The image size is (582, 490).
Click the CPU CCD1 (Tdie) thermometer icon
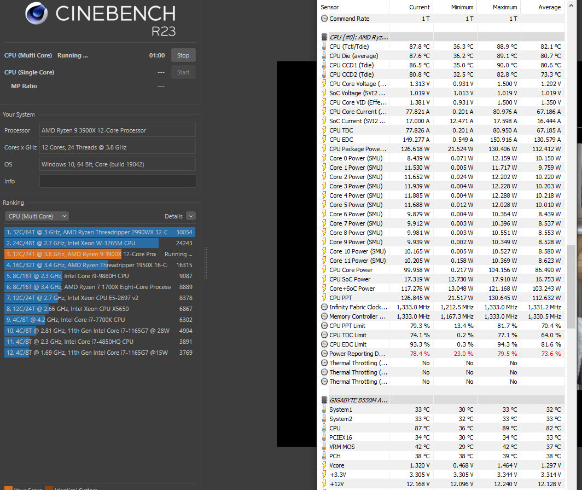coord(324,65)
